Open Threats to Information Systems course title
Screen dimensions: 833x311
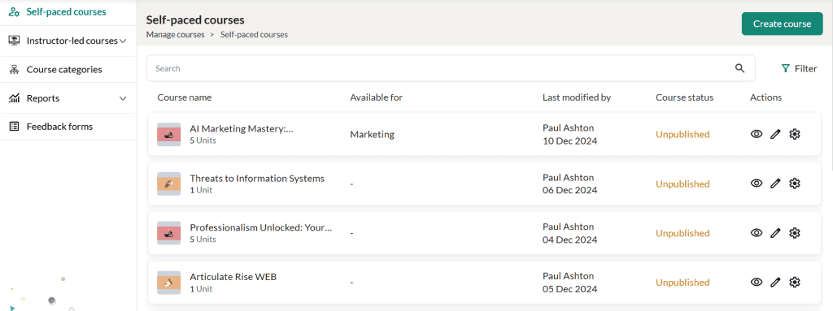[257, 179]
